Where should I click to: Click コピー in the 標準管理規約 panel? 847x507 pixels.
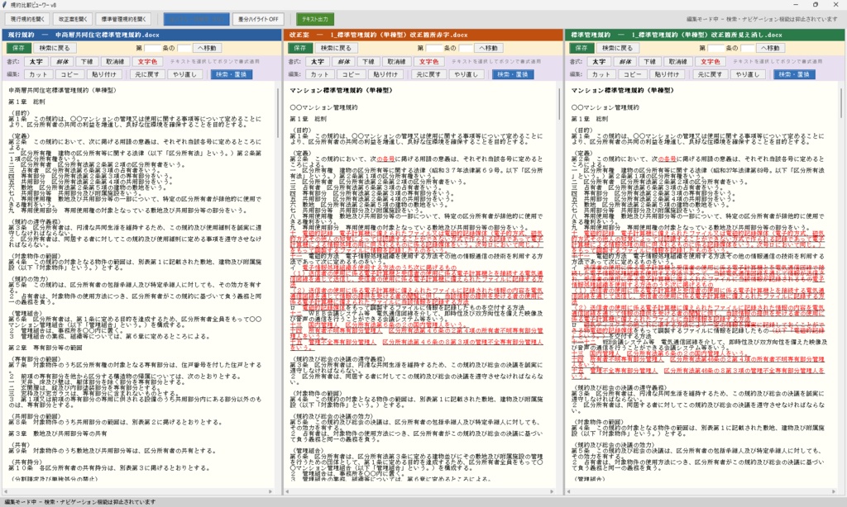pos(633,74)
